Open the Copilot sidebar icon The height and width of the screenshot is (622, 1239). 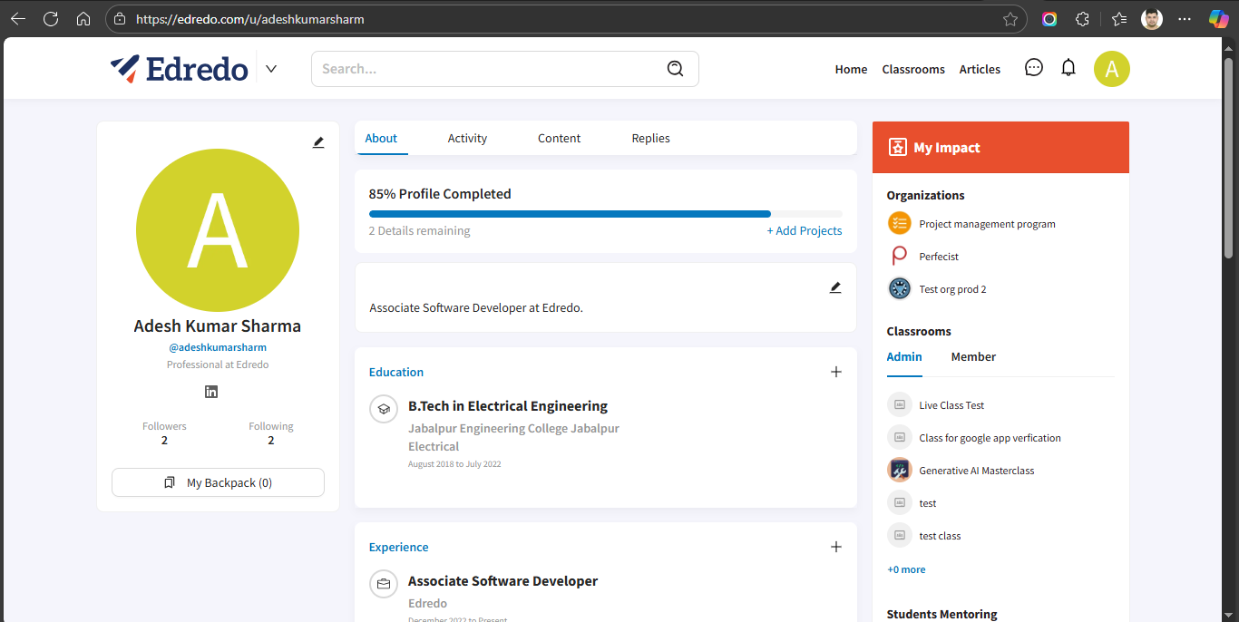pyautogui.click(x=1219, y=19)
